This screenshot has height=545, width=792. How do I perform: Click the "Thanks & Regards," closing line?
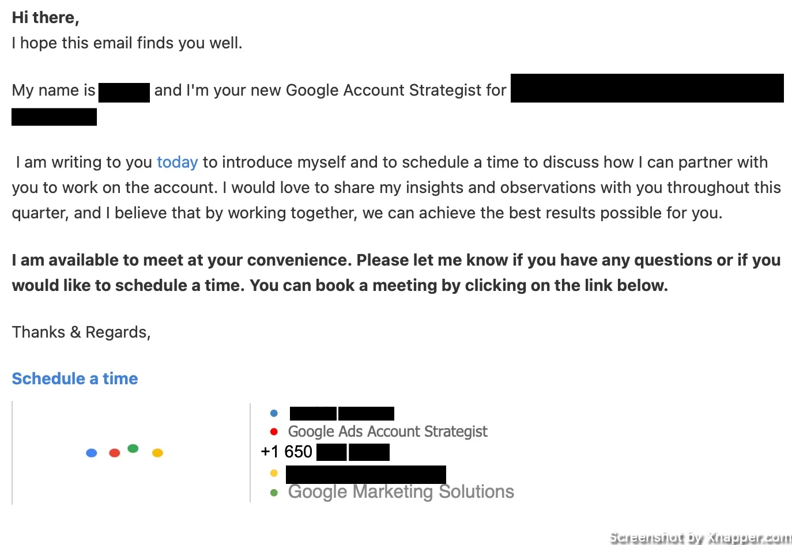[x=81, y=332]
